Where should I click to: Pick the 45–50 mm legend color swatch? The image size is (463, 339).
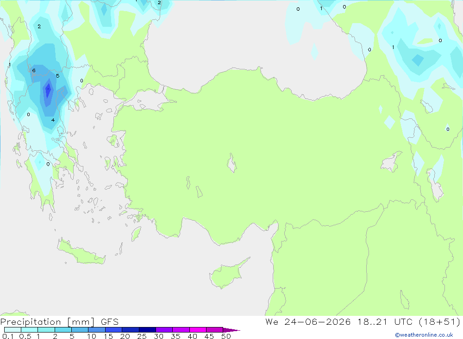pyautogui.click(x=215, y=330)
